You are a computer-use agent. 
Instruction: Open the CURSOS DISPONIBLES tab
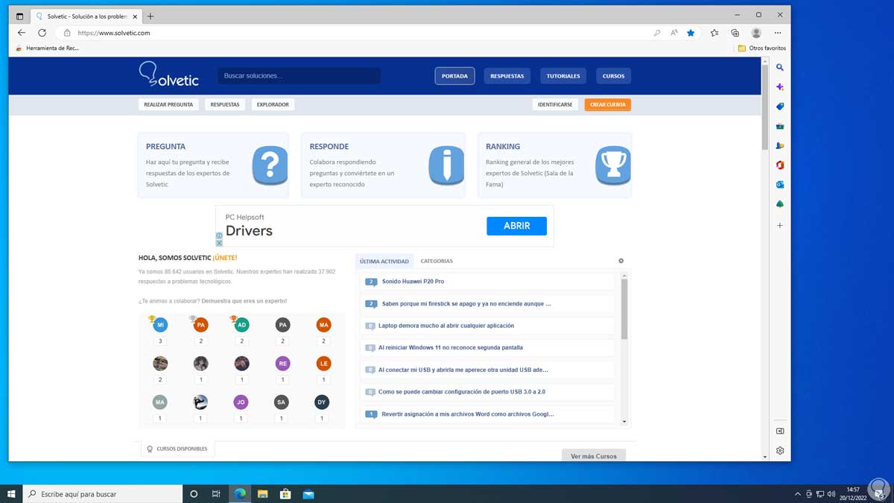pyautogui.click(x=177, y=449)
